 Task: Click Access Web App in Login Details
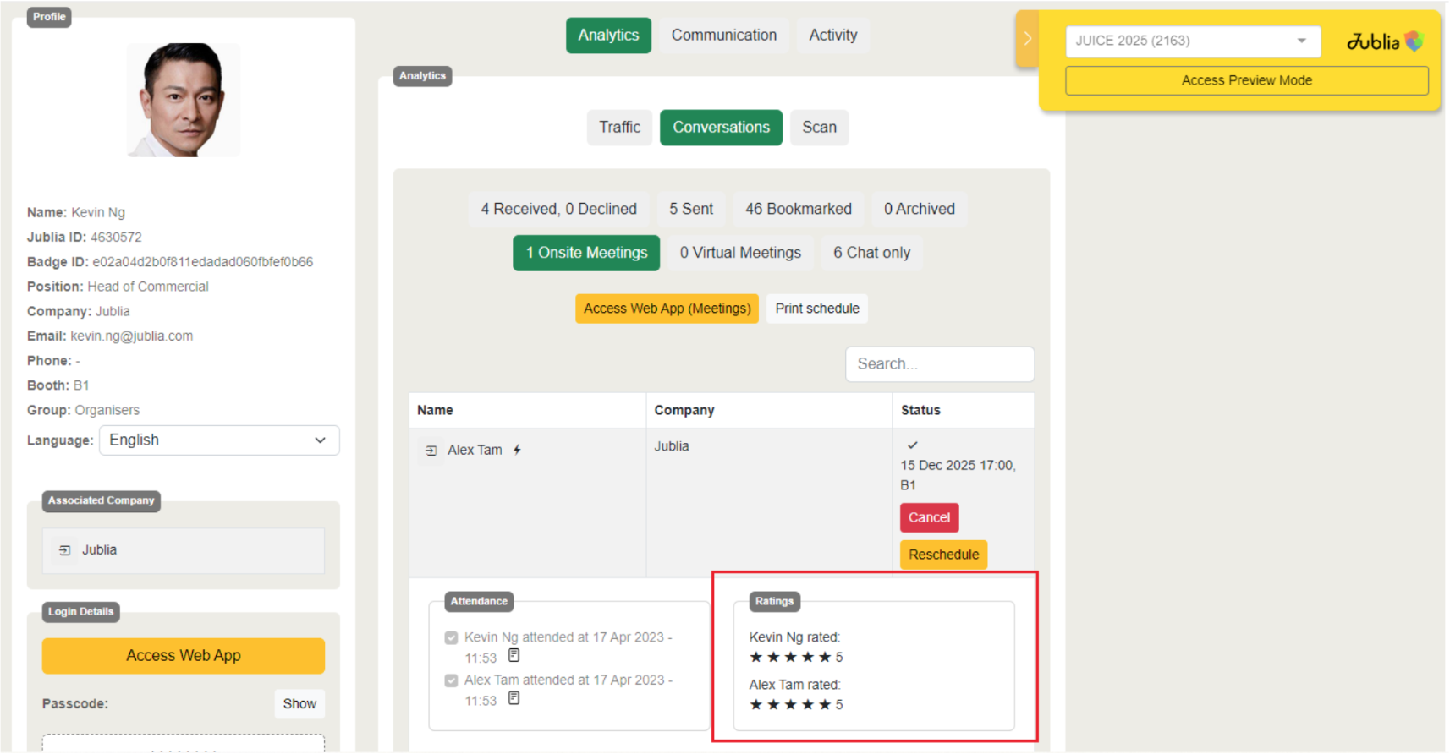[x=184, y=656]
